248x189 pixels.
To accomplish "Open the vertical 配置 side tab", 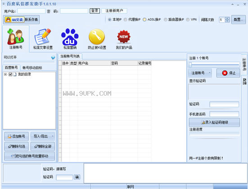I will pos(244,81).
